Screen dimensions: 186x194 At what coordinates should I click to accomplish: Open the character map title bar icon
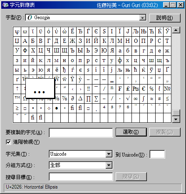coord(5,5)
